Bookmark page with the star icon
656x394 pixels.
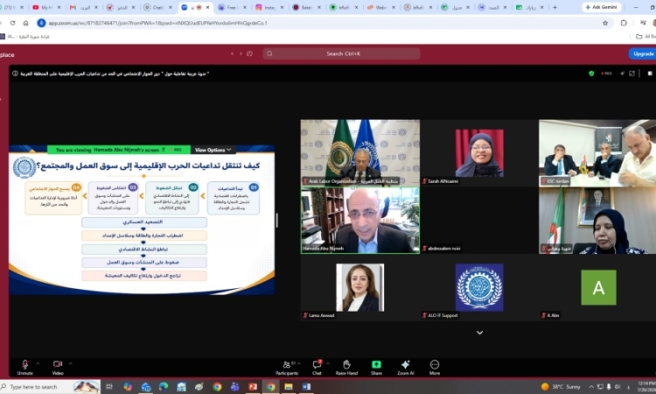tap(605, 23)
